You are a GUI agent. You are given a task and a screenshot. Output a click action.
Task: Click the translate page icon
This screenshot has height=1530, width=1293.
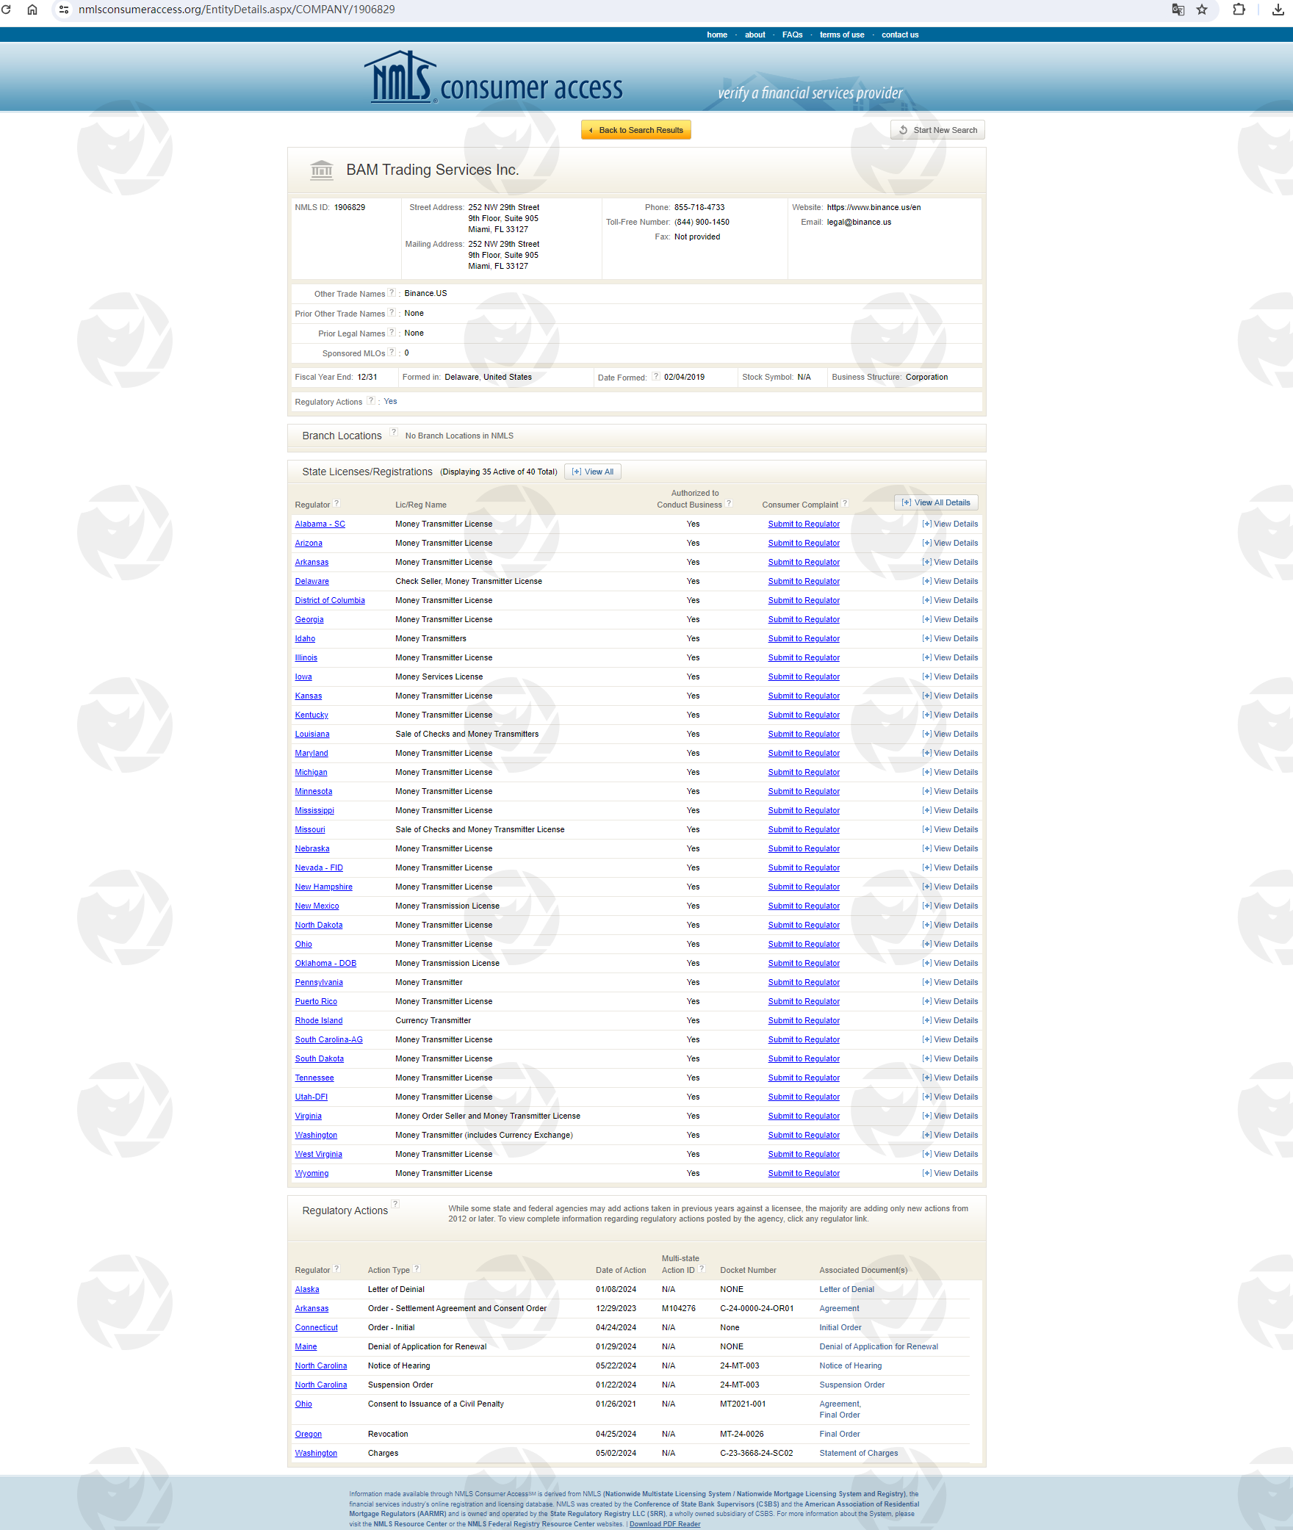coord(1178,10)
